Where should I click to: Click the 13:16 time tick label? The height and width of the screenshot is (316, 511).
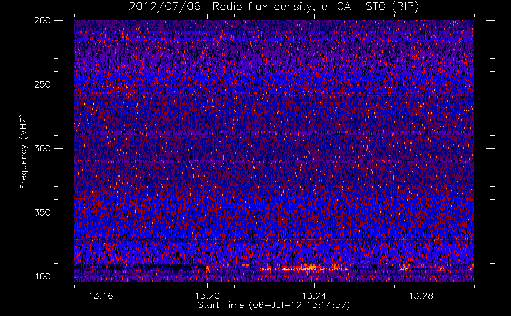[x=101, y=296]
